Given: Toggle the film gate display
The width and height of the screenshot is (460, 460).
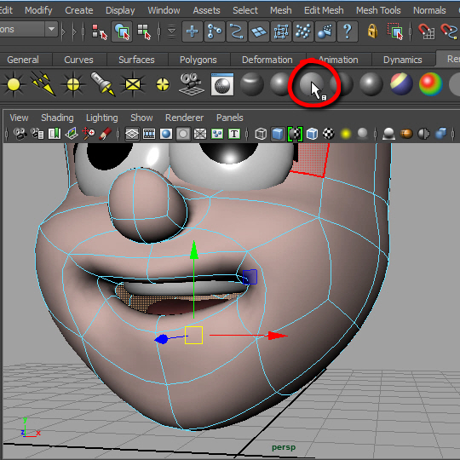Looking at the screenshot, I should 149,134.
